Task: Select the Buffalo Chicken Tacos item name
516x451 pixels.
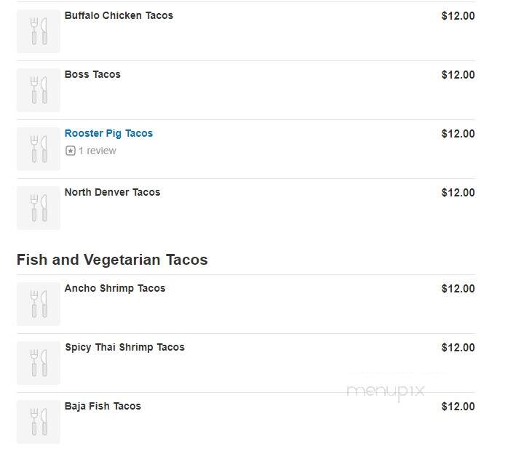Action: tap(119, 15)
